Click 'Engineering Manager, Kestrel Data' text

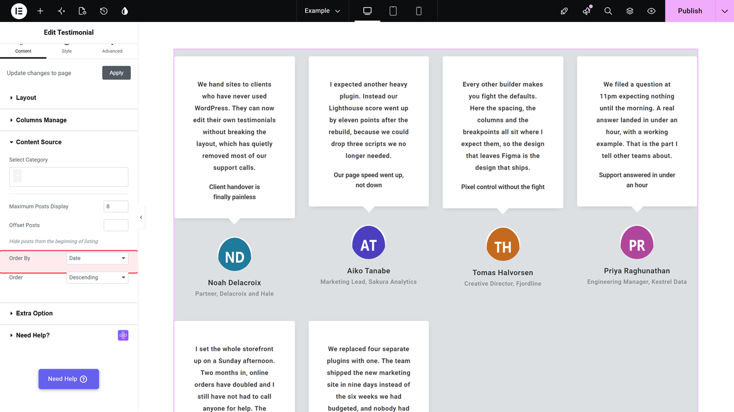click(637, 282)
